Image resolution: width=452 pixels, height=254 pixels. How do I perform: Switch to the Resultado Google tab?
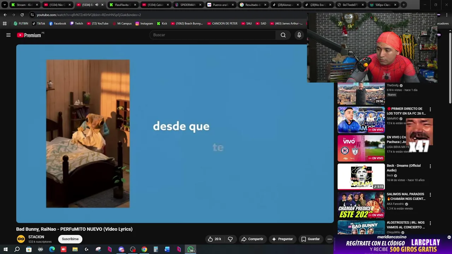tap(254, 5)
